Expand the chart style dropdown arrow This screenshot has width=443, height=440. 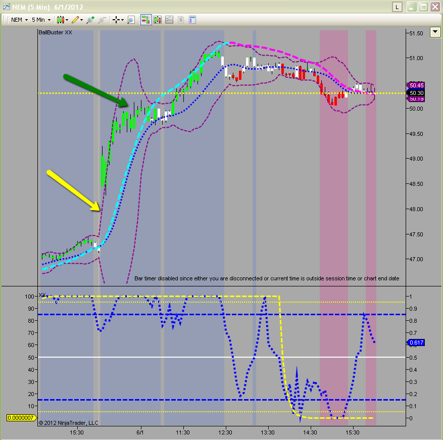67,20
